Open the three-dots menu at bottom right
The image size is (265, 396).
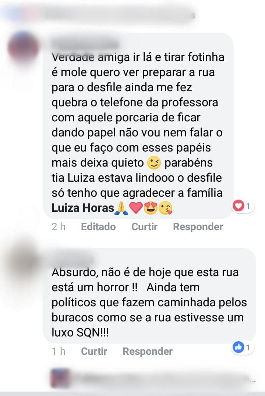[253, 382]
